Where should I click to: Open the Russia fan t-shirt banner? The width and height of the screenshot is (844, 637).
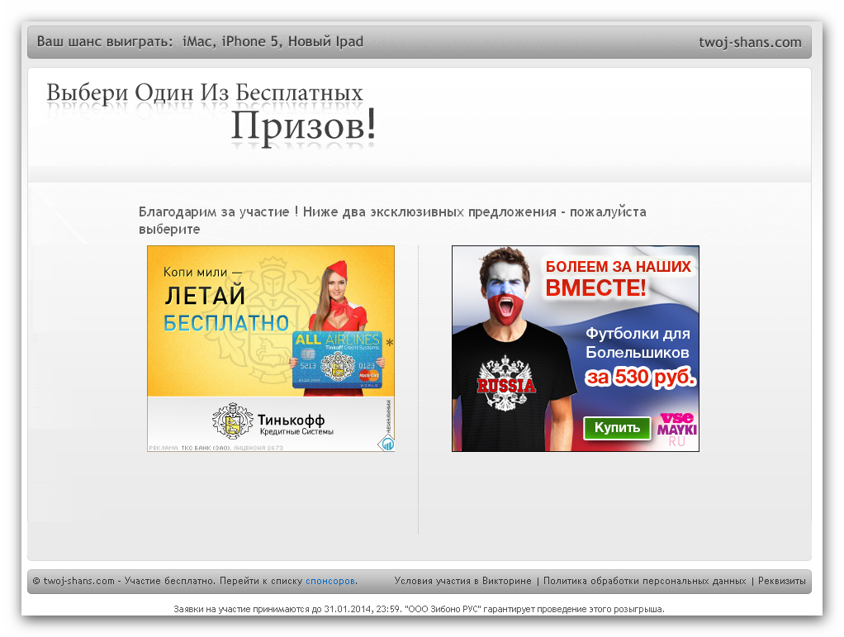click(x=576, y=349)
